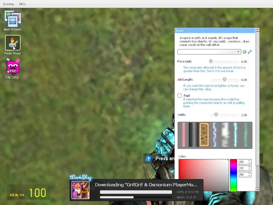Select the dark gray cable material
This screenshot has width=273, height=205.
click(x=194, y=135)
